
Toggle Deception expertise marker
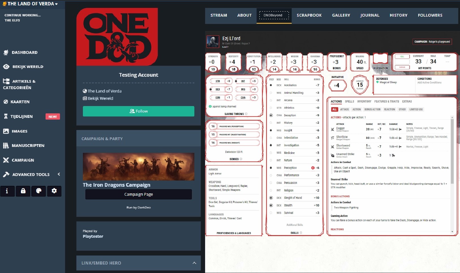[271, 115]
